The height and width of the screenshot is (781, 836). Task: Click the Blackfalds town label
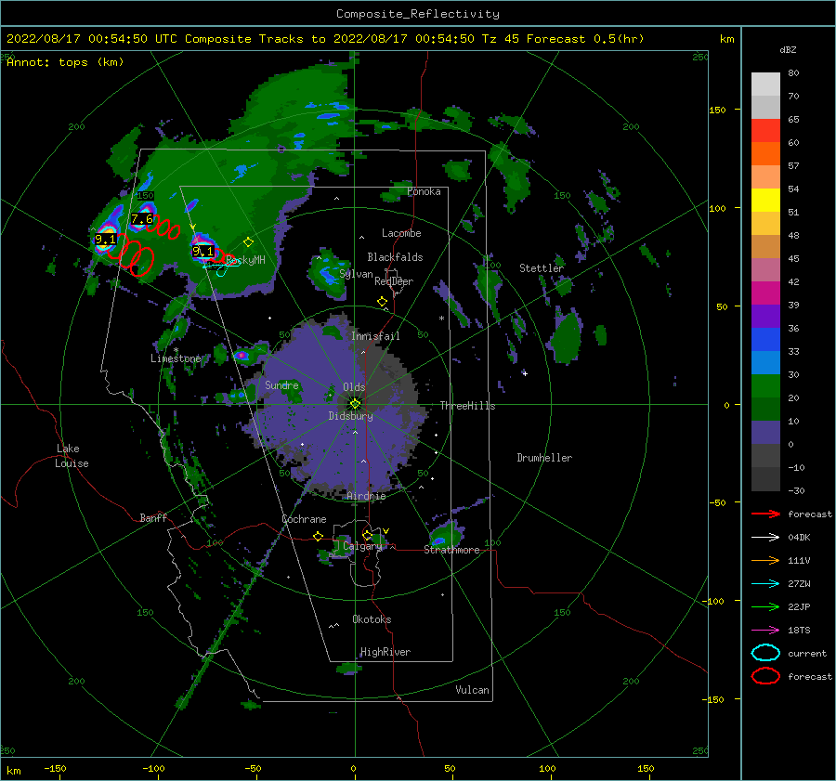click(x=395, y=257)
